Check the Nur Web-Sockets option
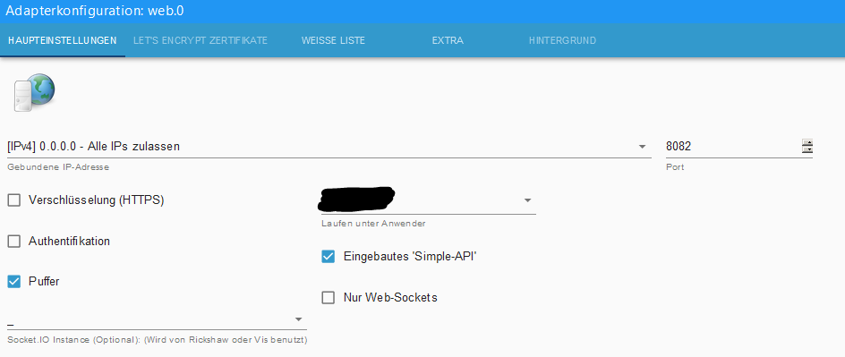 click(329, 297)
